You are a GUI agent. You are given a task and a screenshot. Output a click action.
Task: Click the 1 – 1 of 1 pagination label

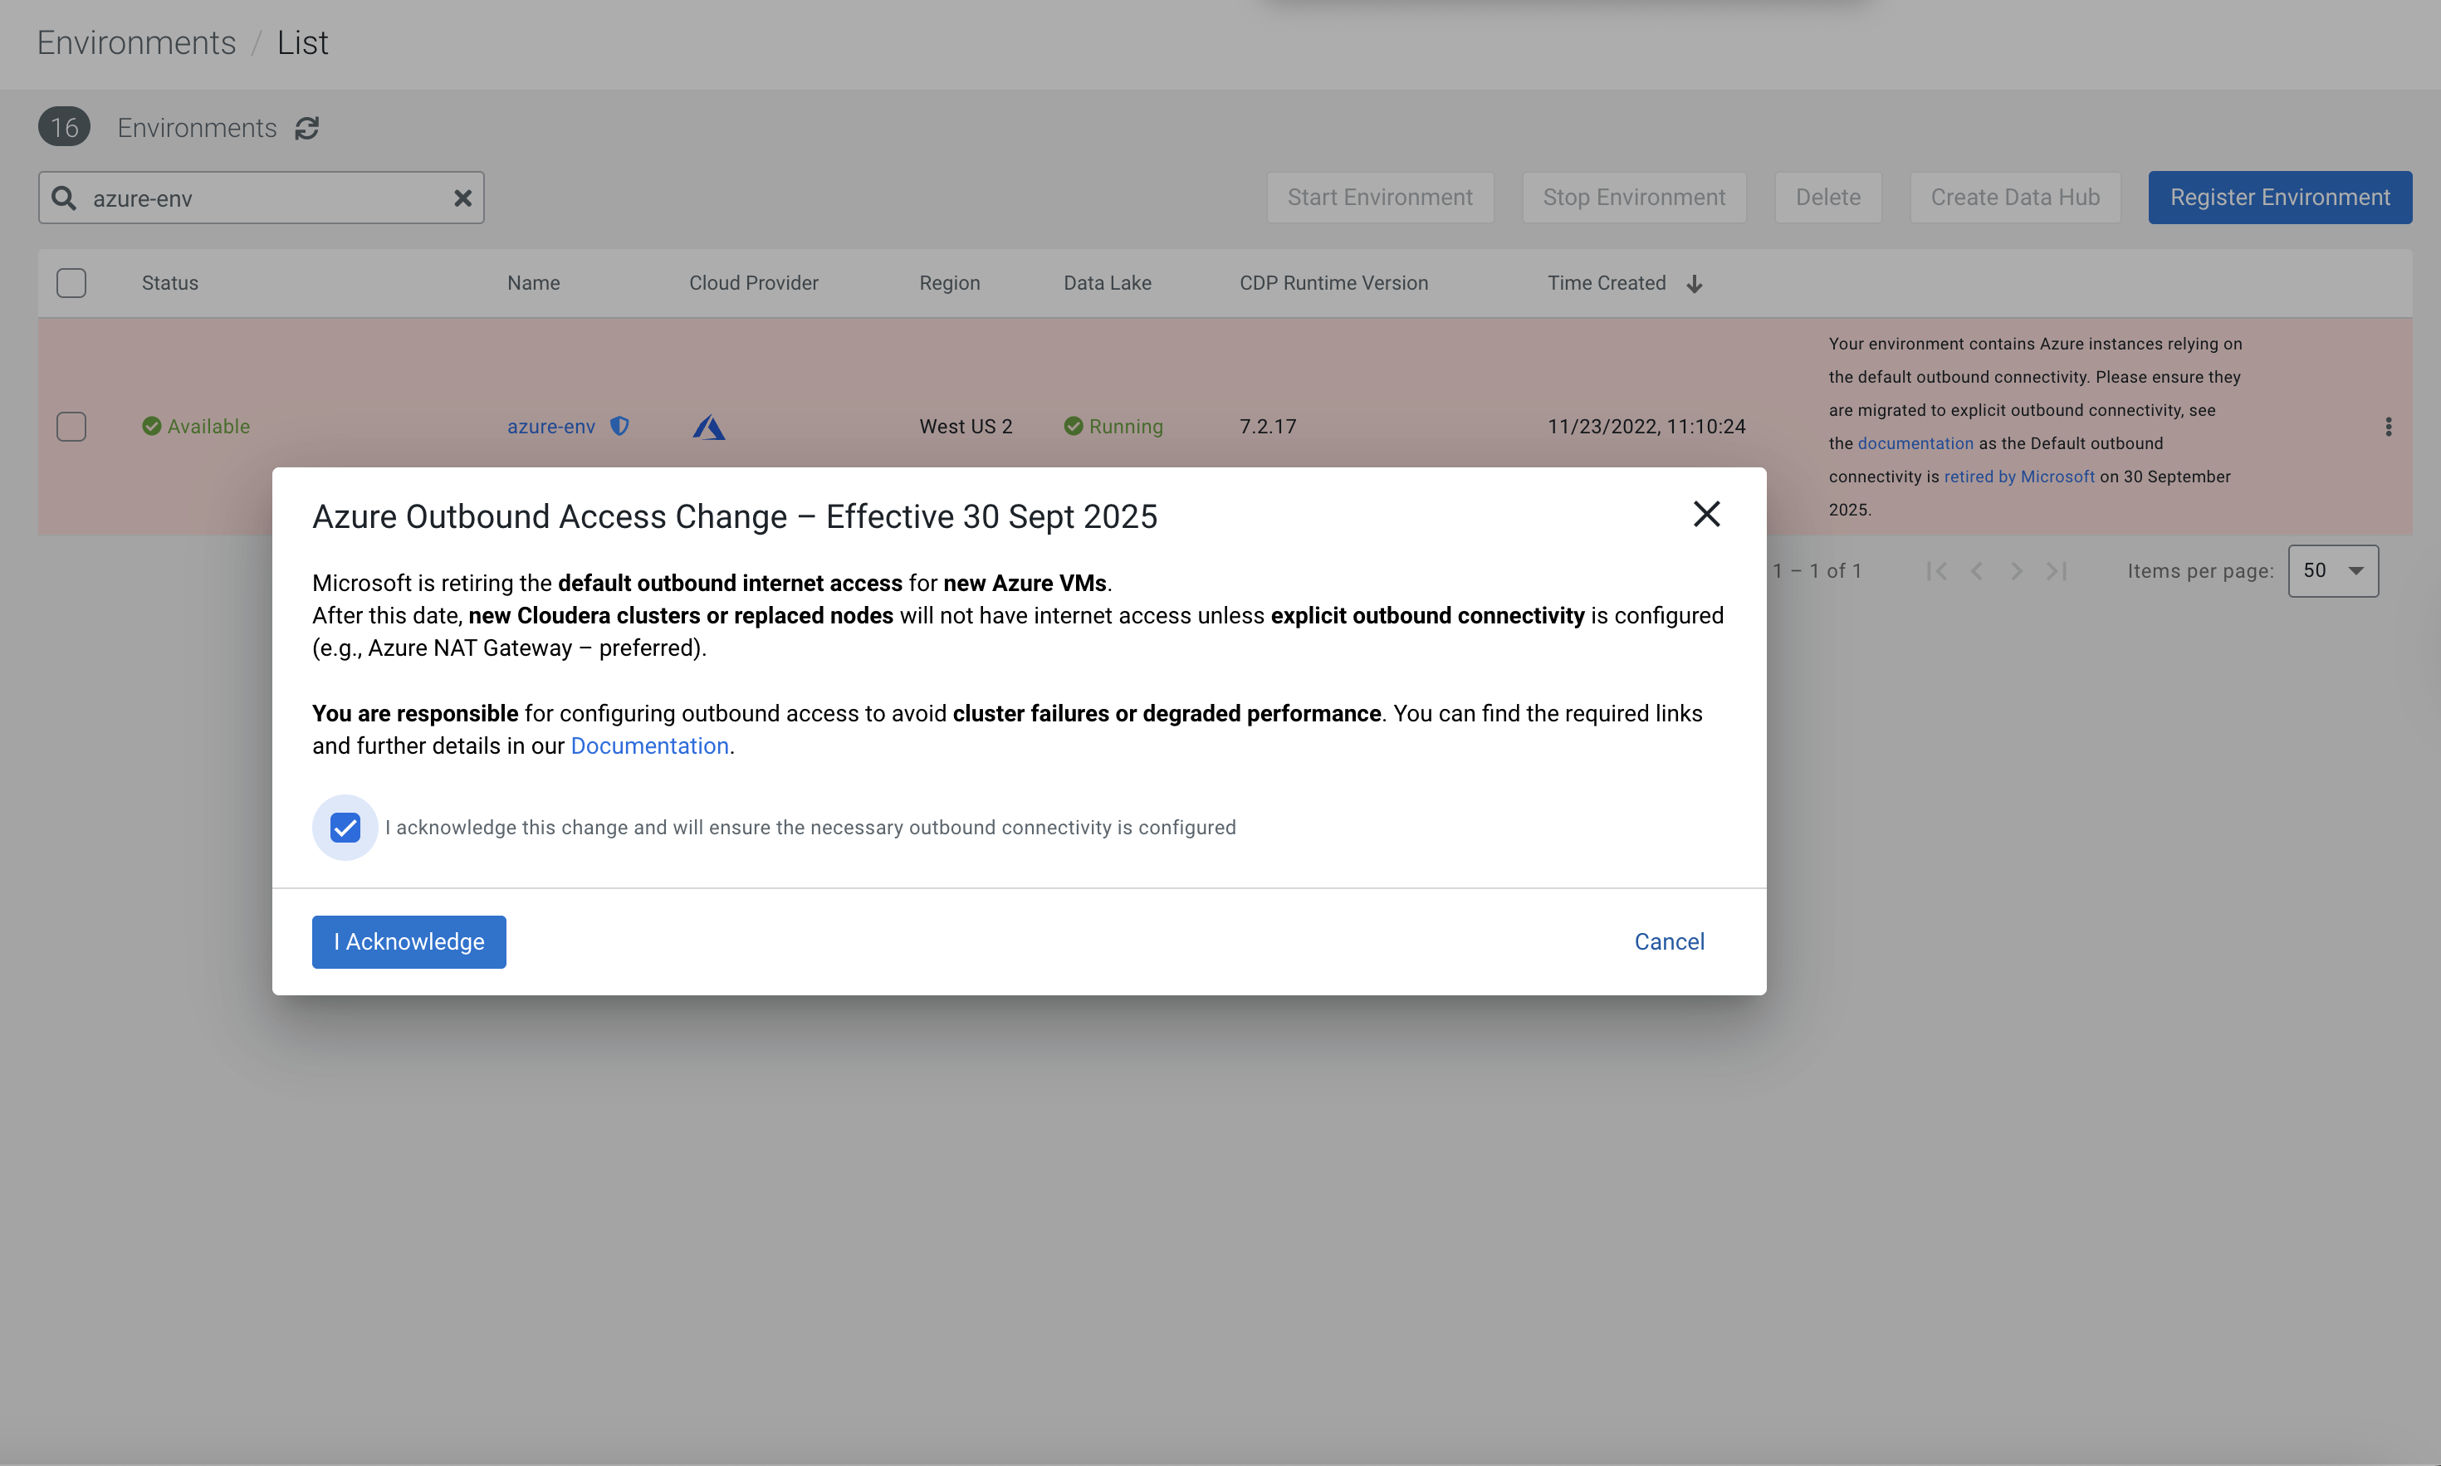pyautogui.click(x=1816, y=571)
